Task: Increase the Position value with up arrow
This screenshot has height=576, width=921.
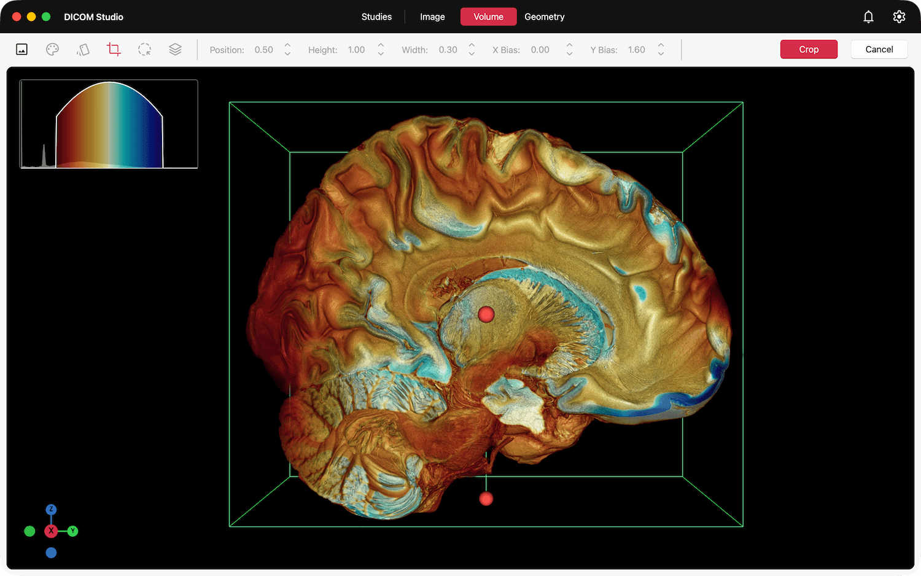Action: pos(287,45)
